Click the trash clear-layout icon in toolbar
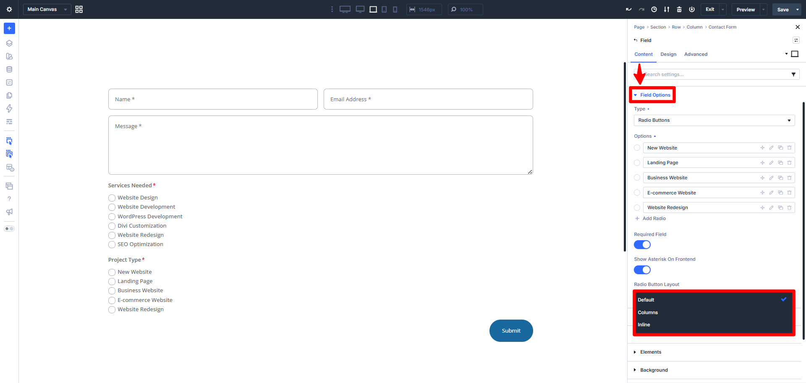The height and width of the screenshot is (383, 806). click(x=679, y=9)
